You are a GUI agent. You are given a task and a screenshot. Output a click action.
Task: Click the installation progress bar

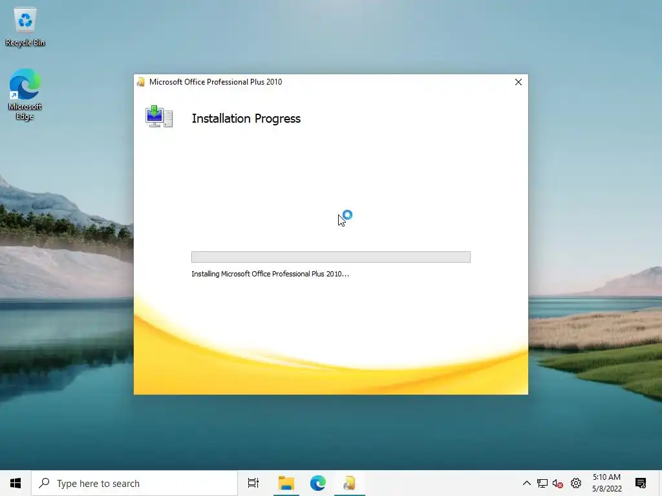330,257
